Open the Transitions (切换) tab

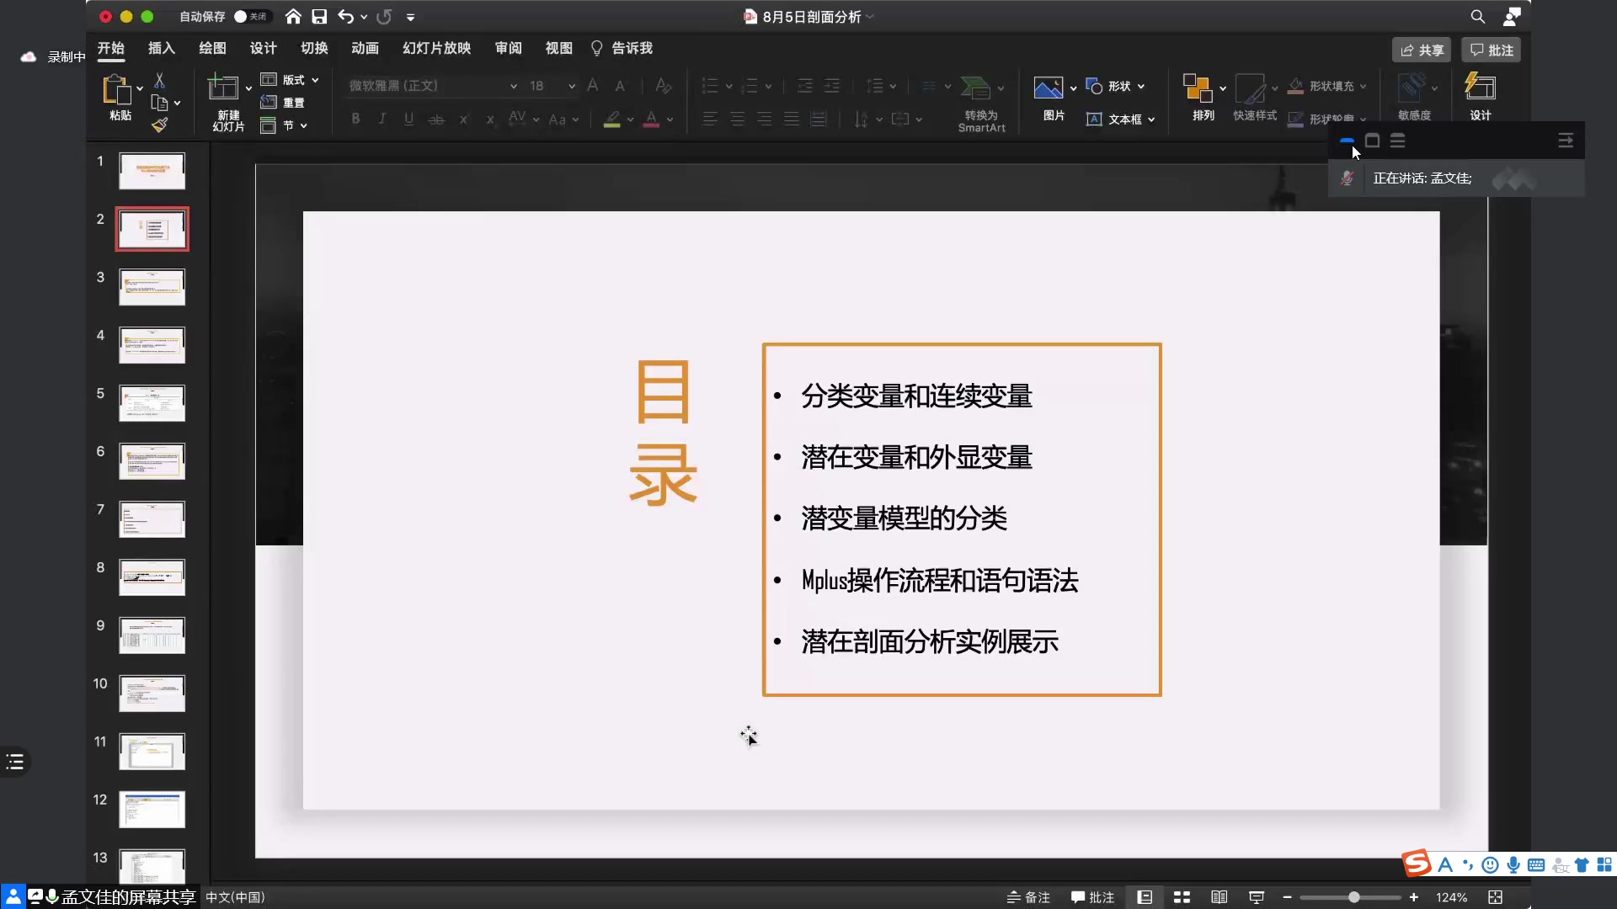(x=314, y=48)
